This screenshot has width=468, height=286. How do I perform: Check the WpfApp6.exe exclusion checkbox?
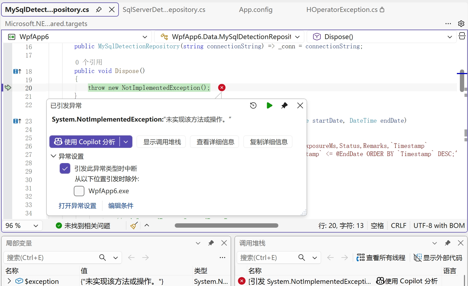79,191
